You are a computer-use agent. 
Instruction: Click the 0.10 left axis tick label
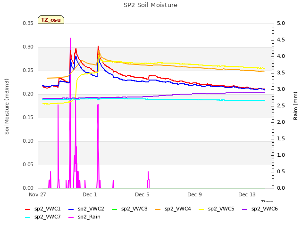(28, 141)
